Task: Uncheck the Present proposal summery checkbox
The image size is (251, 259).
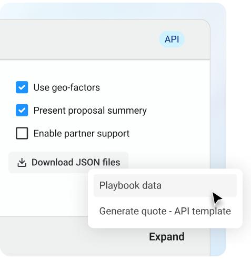Action: [x=22, y=110]
